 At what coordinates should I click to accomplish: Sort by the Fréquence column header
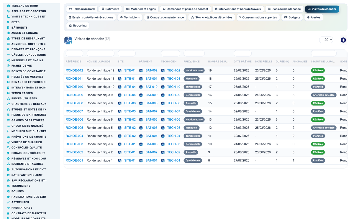click(192, 62)
